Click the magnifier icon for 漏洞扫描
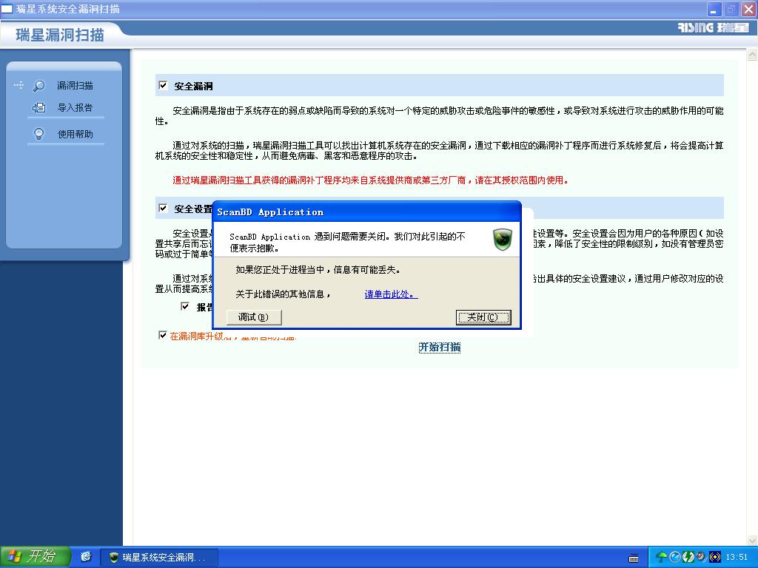 click(38, 86)
